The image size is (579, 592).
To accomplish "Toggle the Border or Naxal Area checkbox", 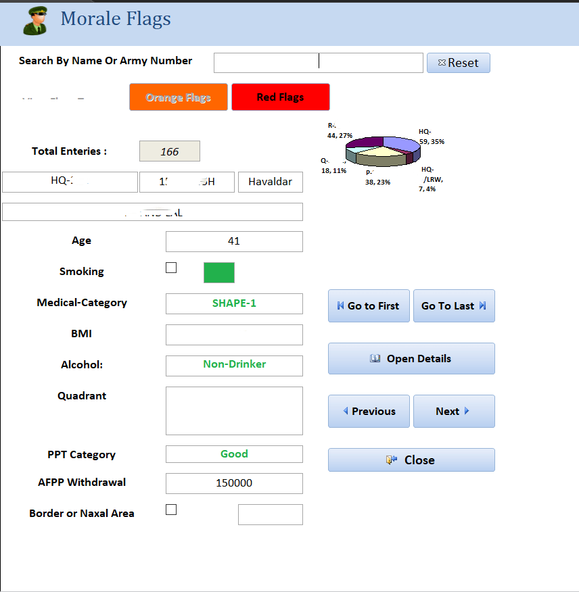I will coord(171,510).
